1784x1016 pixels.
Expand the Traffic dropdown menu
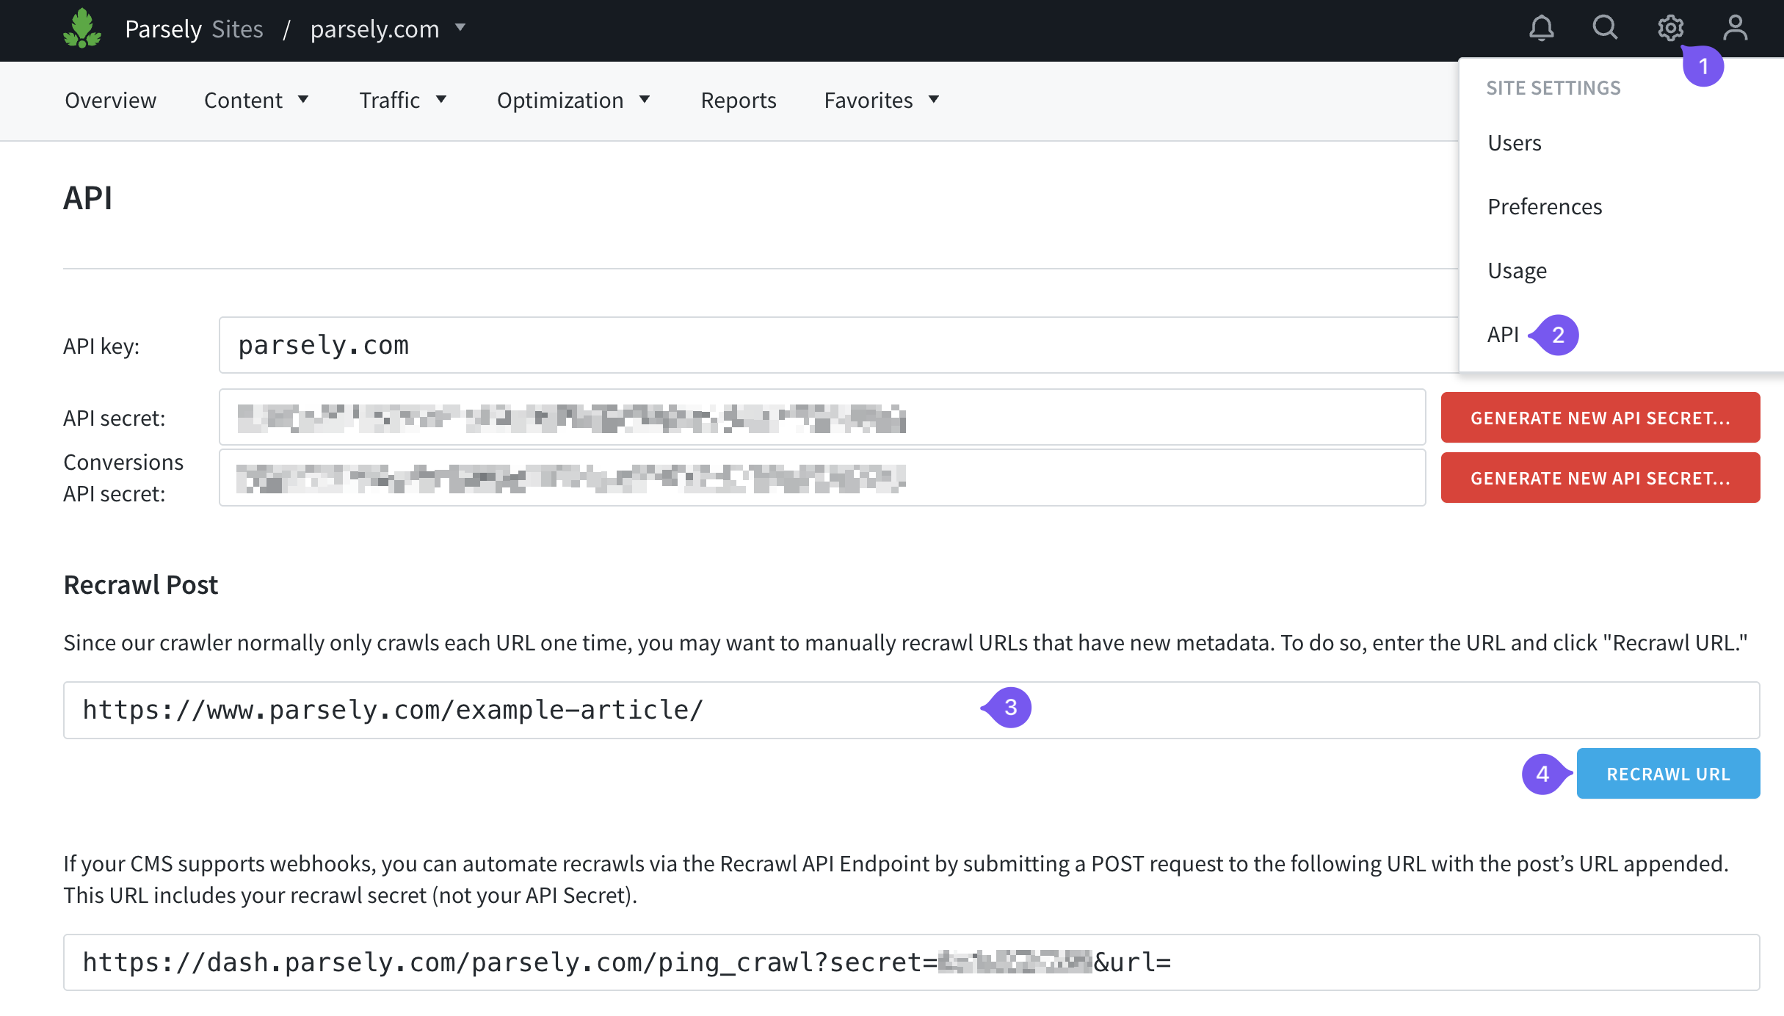[403, 100]
